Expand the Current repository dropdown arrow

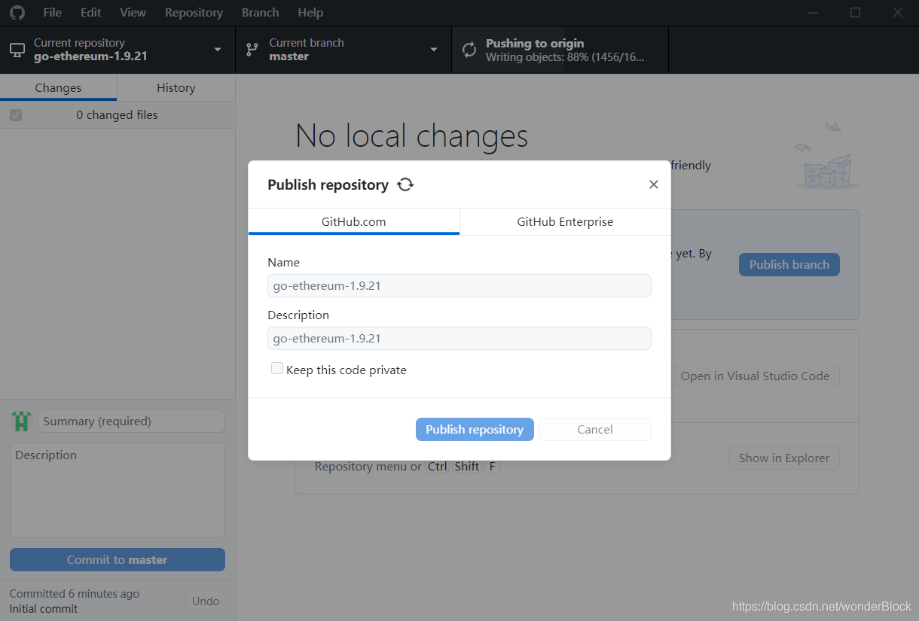(218, 50)
